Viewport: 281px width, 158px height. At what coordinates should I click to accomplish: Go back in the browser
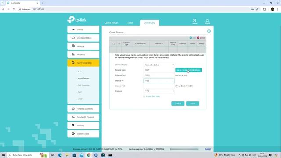pos(3,9)
